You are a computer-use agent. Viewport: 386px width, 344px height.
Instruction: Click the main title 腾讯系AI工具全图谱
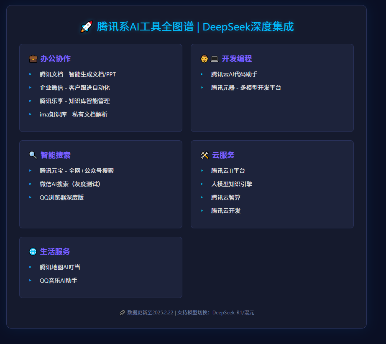click(x=145, y=27)
